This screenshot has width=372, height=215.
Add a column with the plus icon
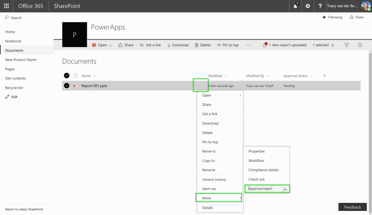324,76
